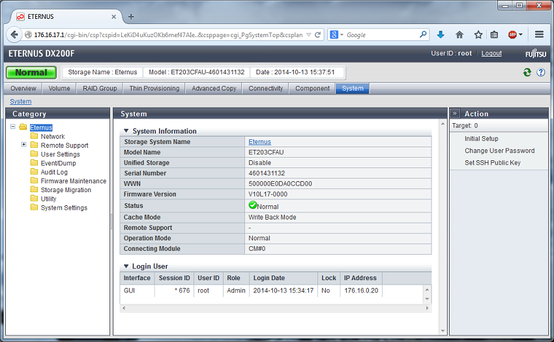
Task: Reload the page with the refresh icon
Action: [317, 35]
